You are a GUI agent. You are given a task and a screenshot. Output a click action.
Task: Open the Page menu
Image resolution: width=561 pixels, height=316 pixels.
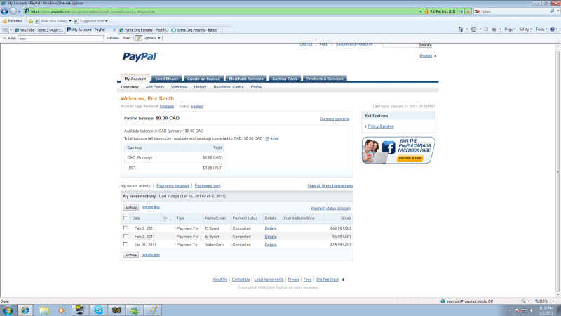point(511,29)
